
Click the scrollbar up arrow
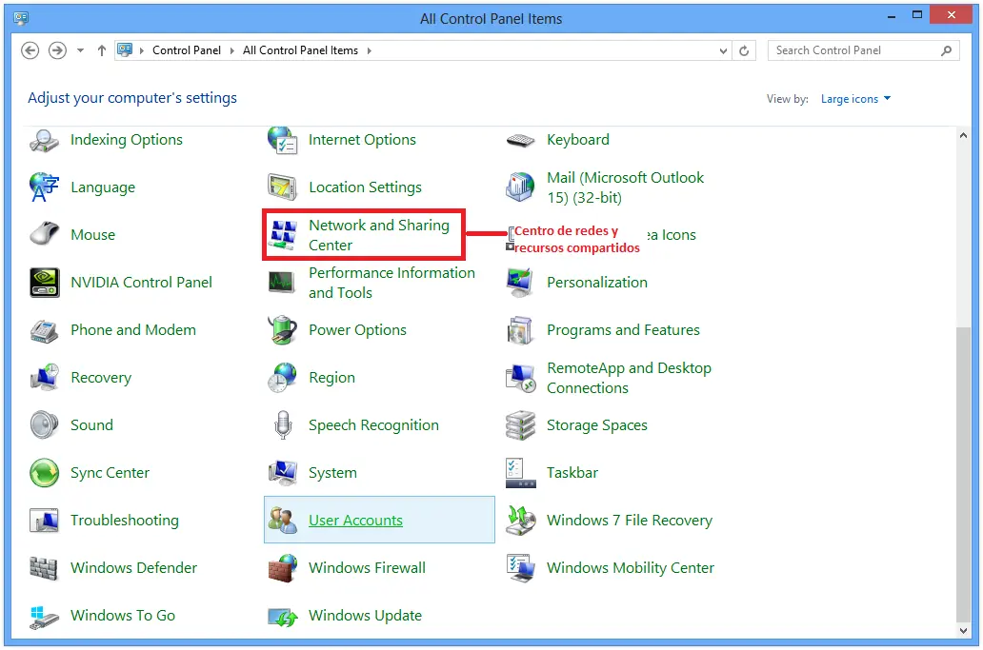(964, 135)
